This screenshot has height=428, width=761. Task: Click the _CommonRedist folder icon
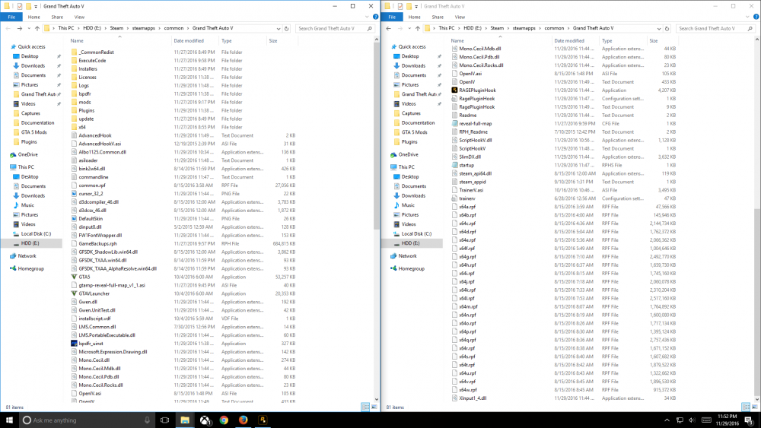click(x=75, y=52)
